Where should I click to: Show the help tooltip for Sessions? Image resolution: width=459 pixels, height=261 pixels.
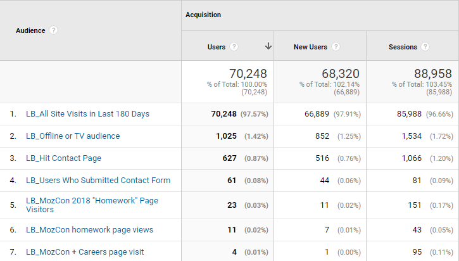pyautogui.click(x=425, y=47)
